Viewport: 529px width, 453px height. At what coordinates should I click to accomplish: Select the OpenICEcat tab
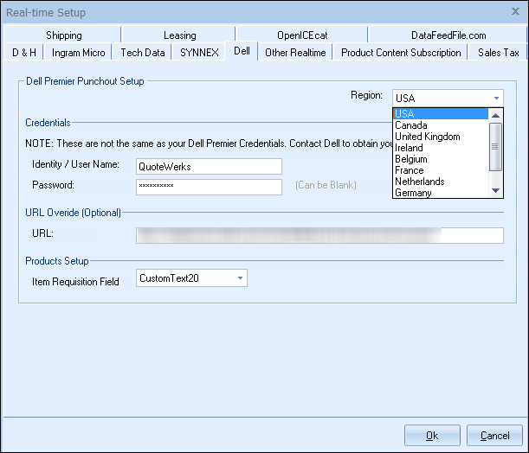point(302,35)
